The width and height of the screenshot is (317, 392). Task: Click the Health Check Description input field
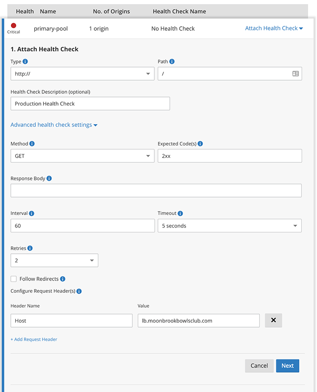point(90,104)
